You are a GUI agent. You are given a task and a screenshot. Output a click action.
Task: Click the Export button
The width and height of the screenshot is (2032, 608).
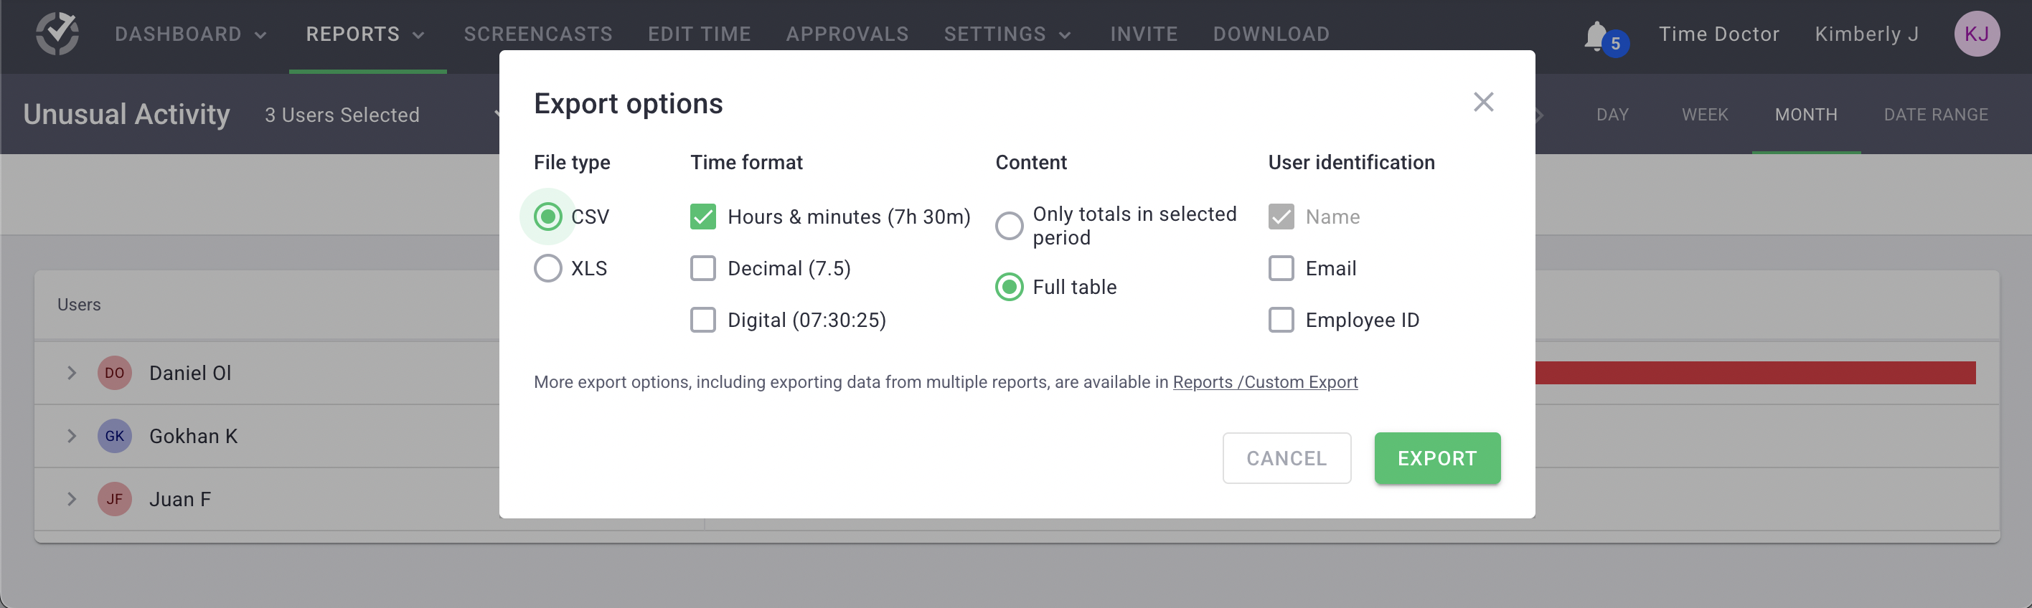tap(1437, 458)
